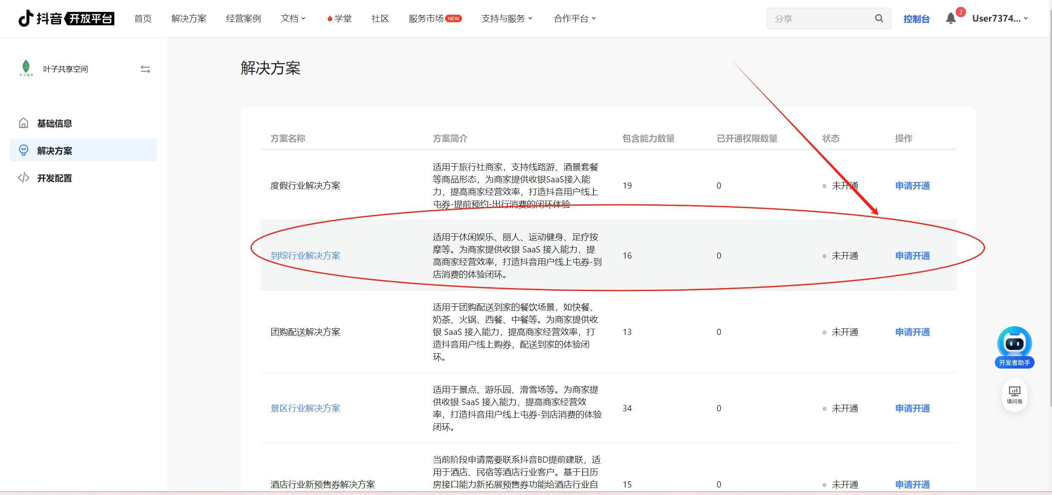Open 开发配置 code icon in sidebar

24,178
